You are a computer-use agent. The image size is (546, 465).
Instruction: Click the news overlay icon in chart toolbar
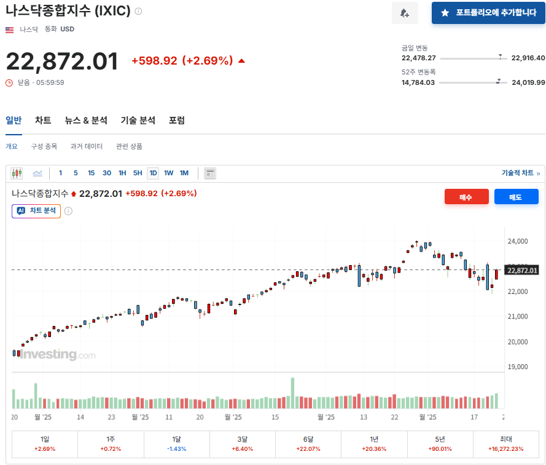coord(210,173)
